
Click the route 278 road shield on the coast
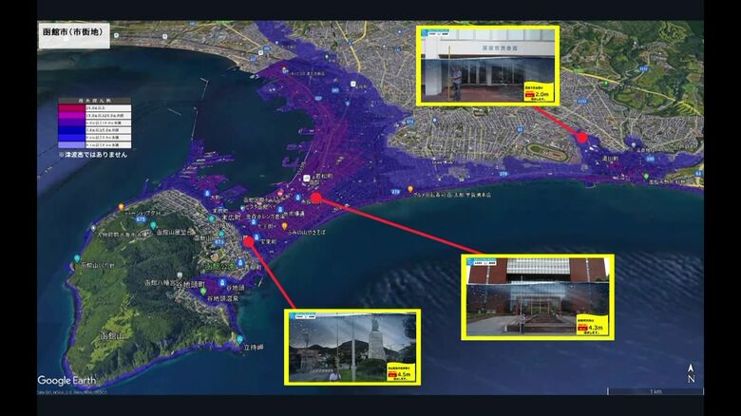[395, 191]
